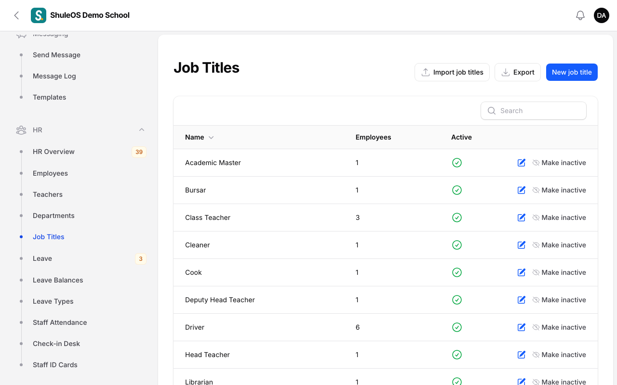
Task: Click Driver's employee count 6
Action: tap(358, 327)
